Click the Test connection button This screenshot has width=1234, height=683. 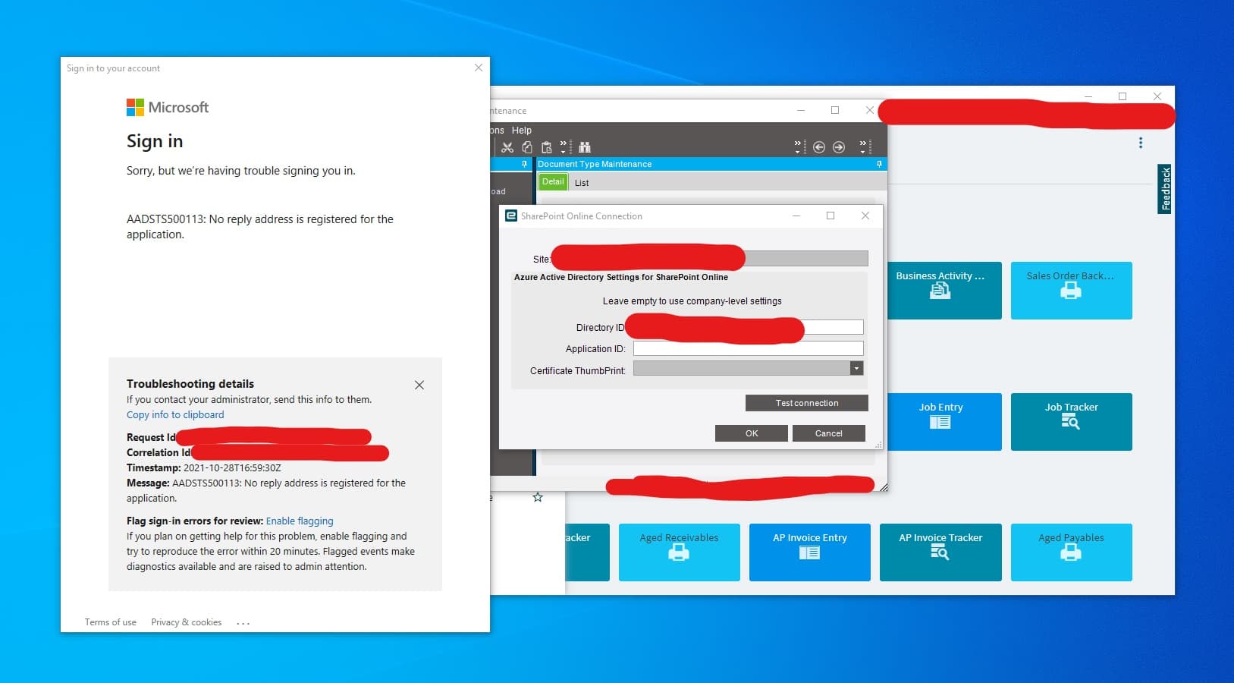pyautogui.click(x=806, y=403)
